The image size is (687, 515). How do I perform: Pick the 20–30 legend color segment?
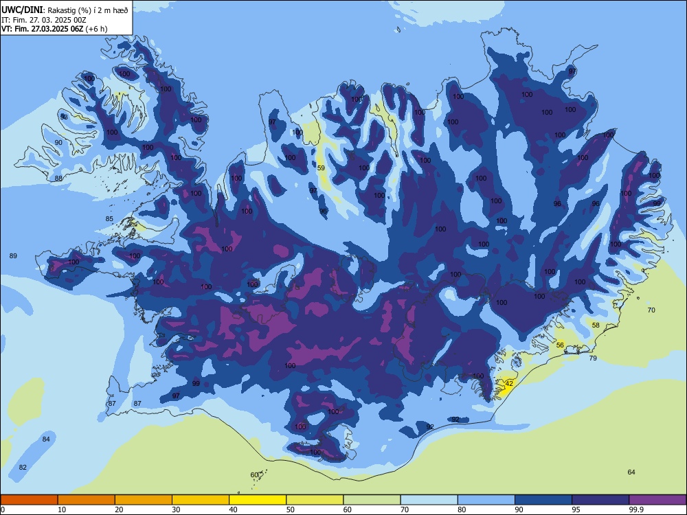click(x=144, y=500)
